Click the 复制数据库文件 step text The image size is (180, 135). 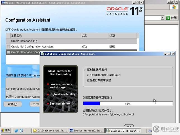click(97, 69)
